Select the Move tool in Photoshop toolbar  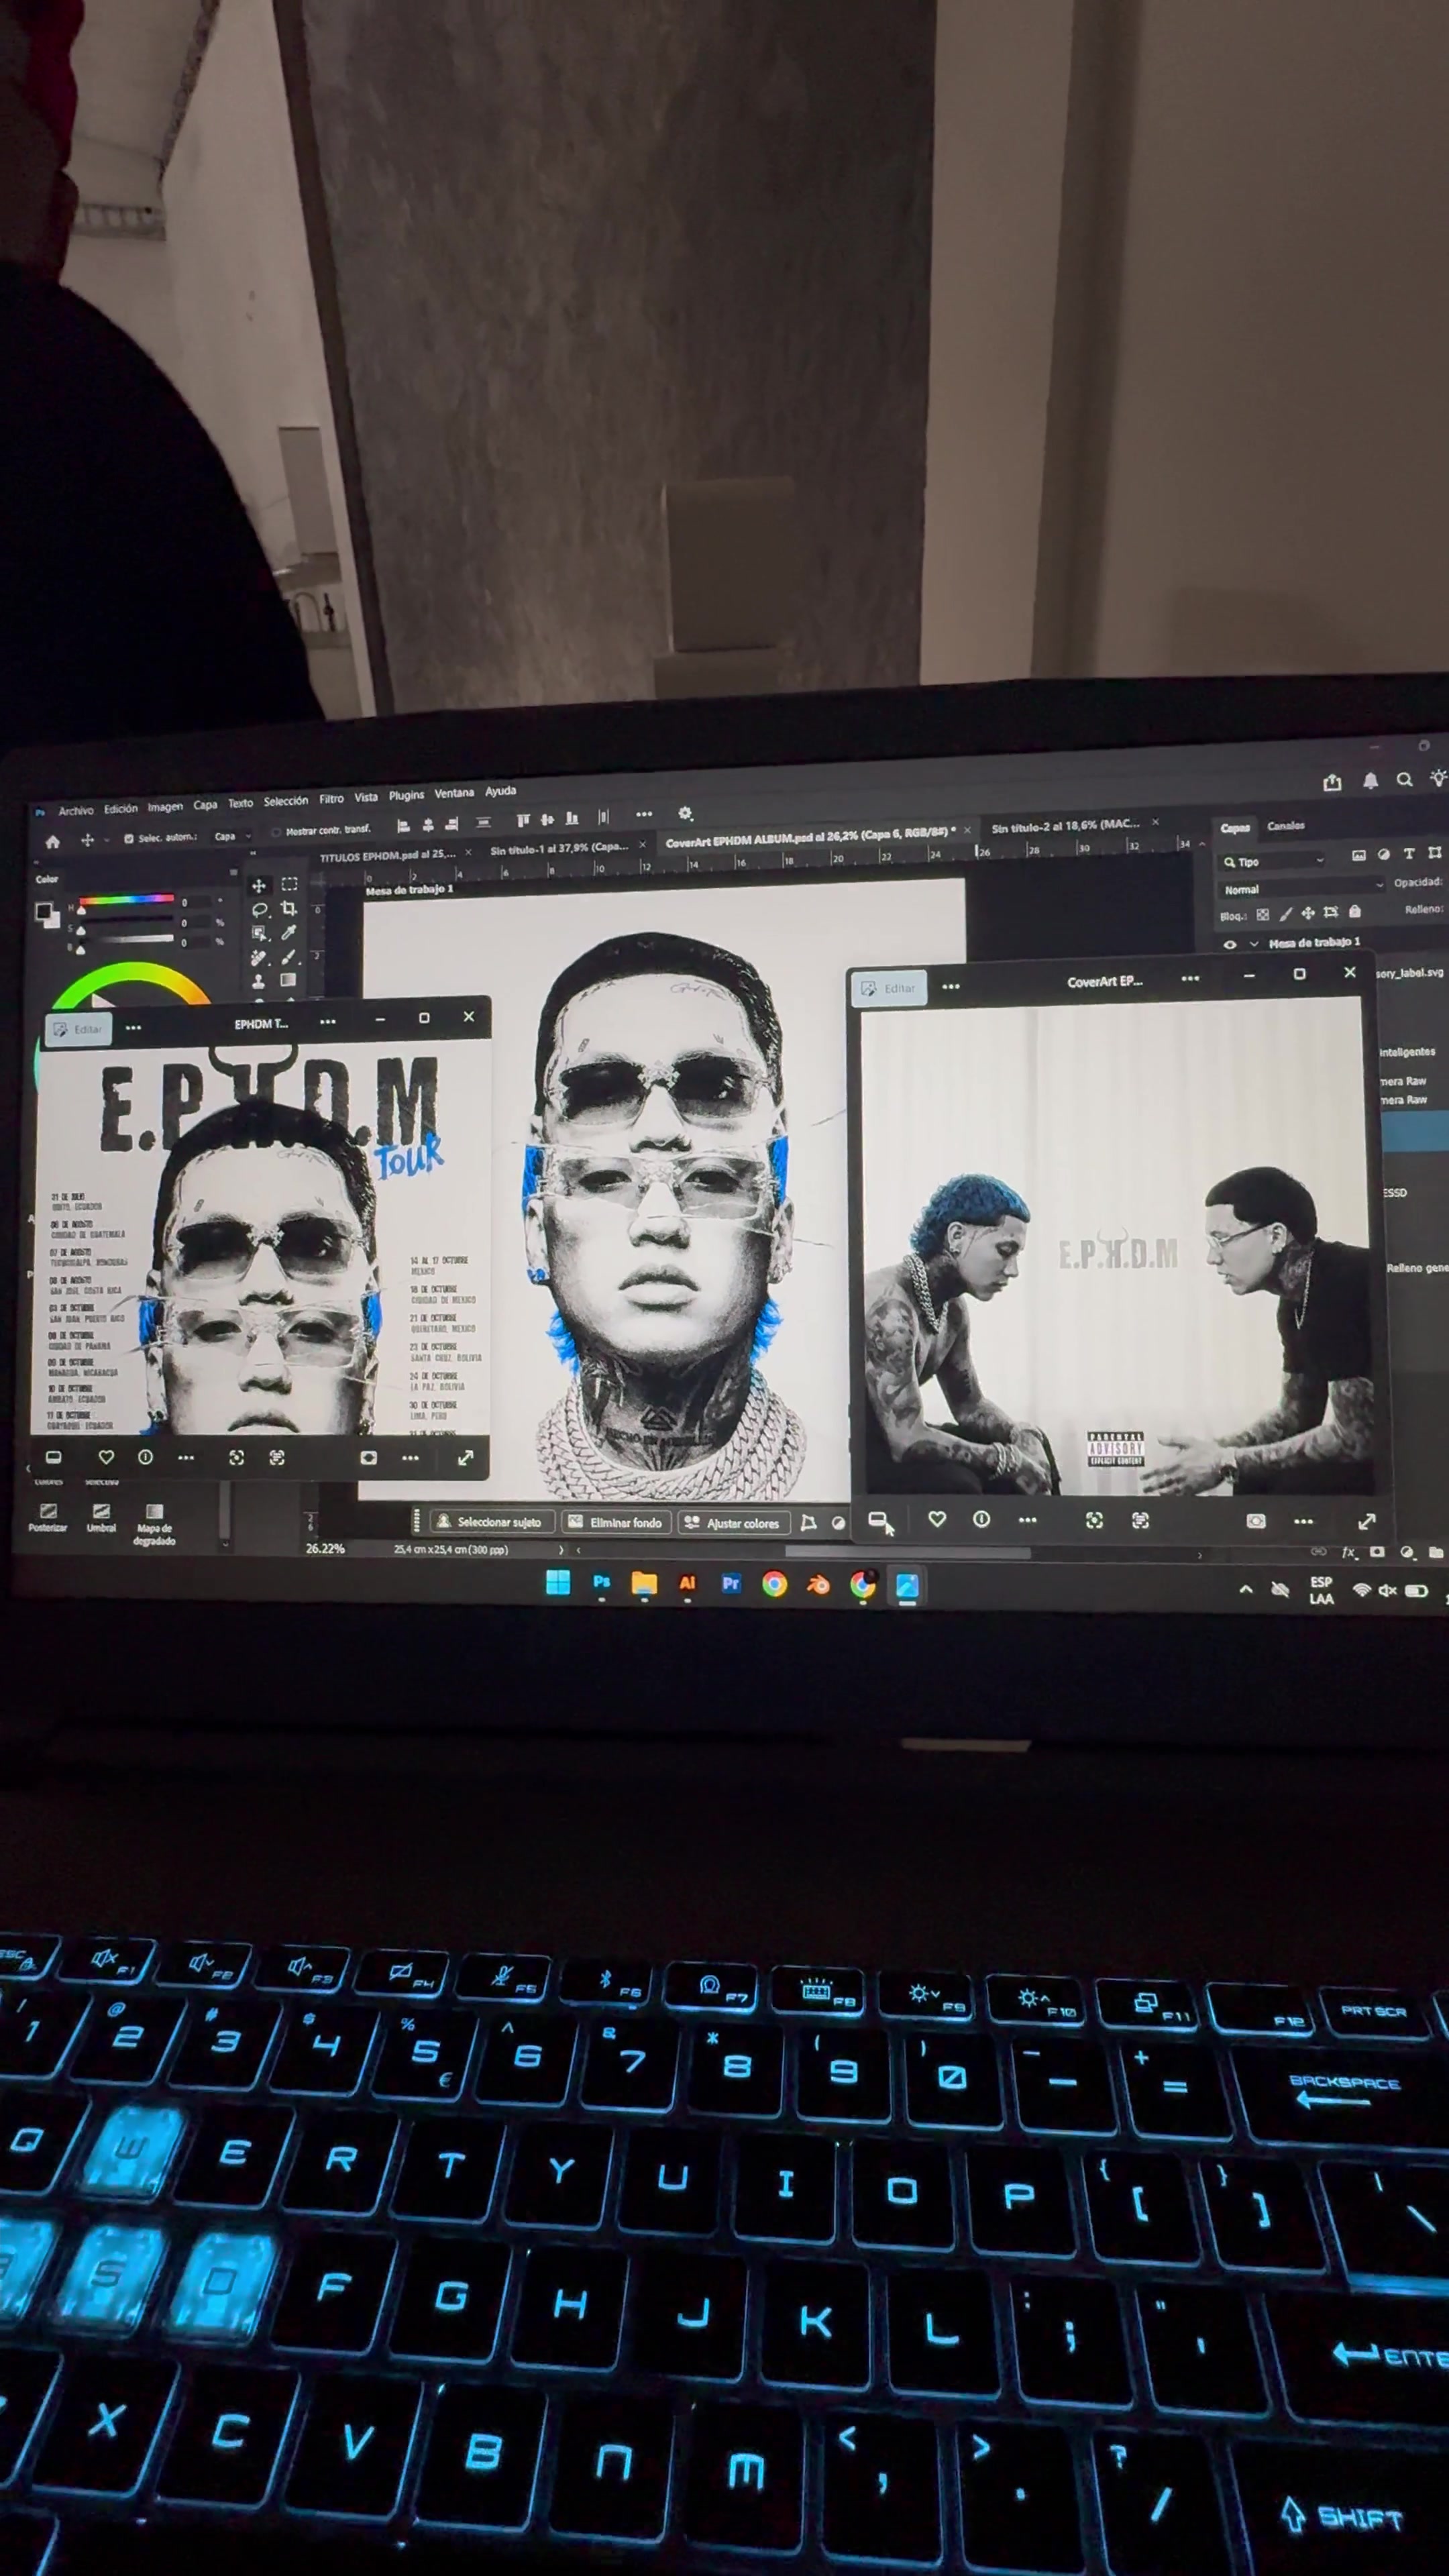click(x=259, y=885)
